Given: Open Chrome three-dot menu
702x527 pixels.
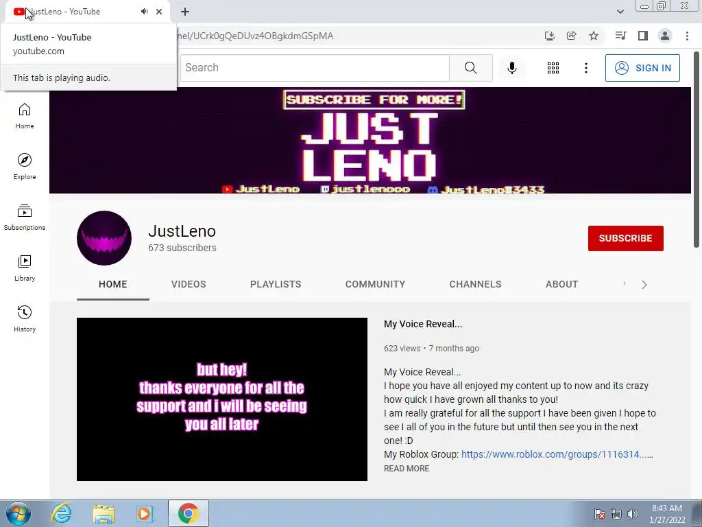Looking at the screenshot, I should pos(687,36).
